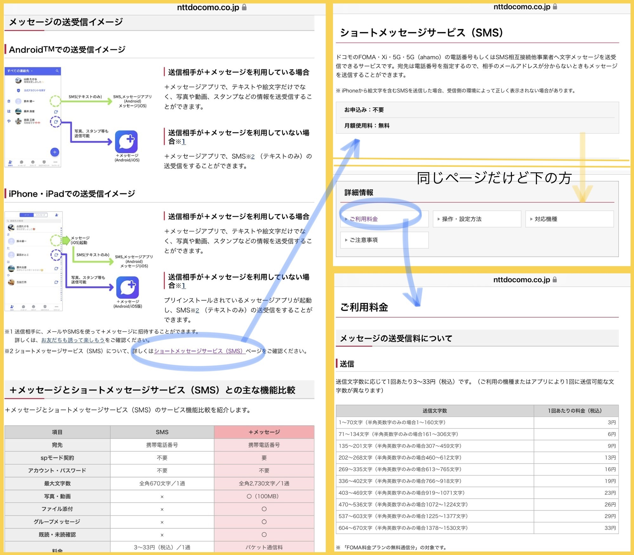The width and height of the screenshot is (634, 555).
Task: Tap the message icon beside 藤井 良雄 on Android
Action: click(x=56, y=112)
